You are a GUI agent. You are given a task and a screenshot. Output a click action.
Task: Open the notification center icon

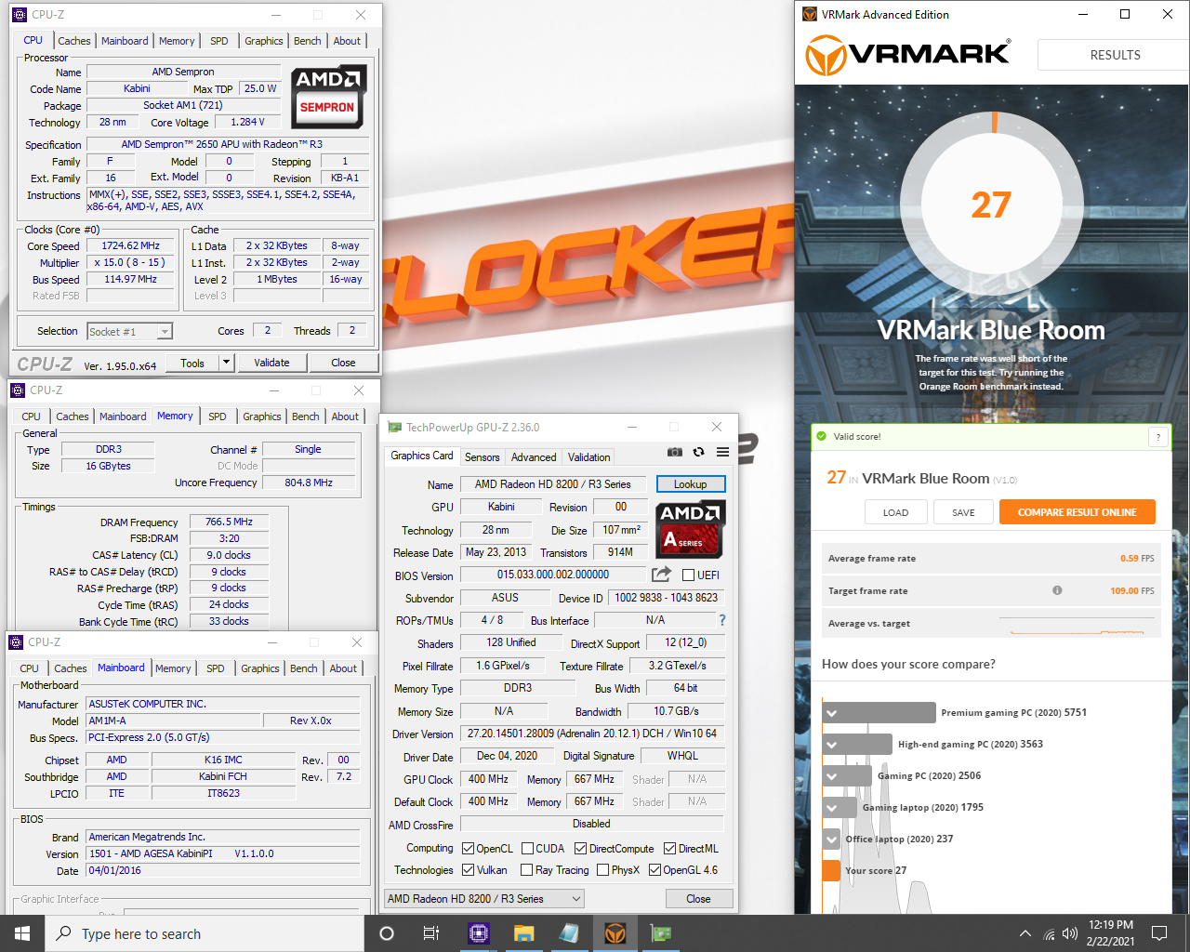[1159, 933]
